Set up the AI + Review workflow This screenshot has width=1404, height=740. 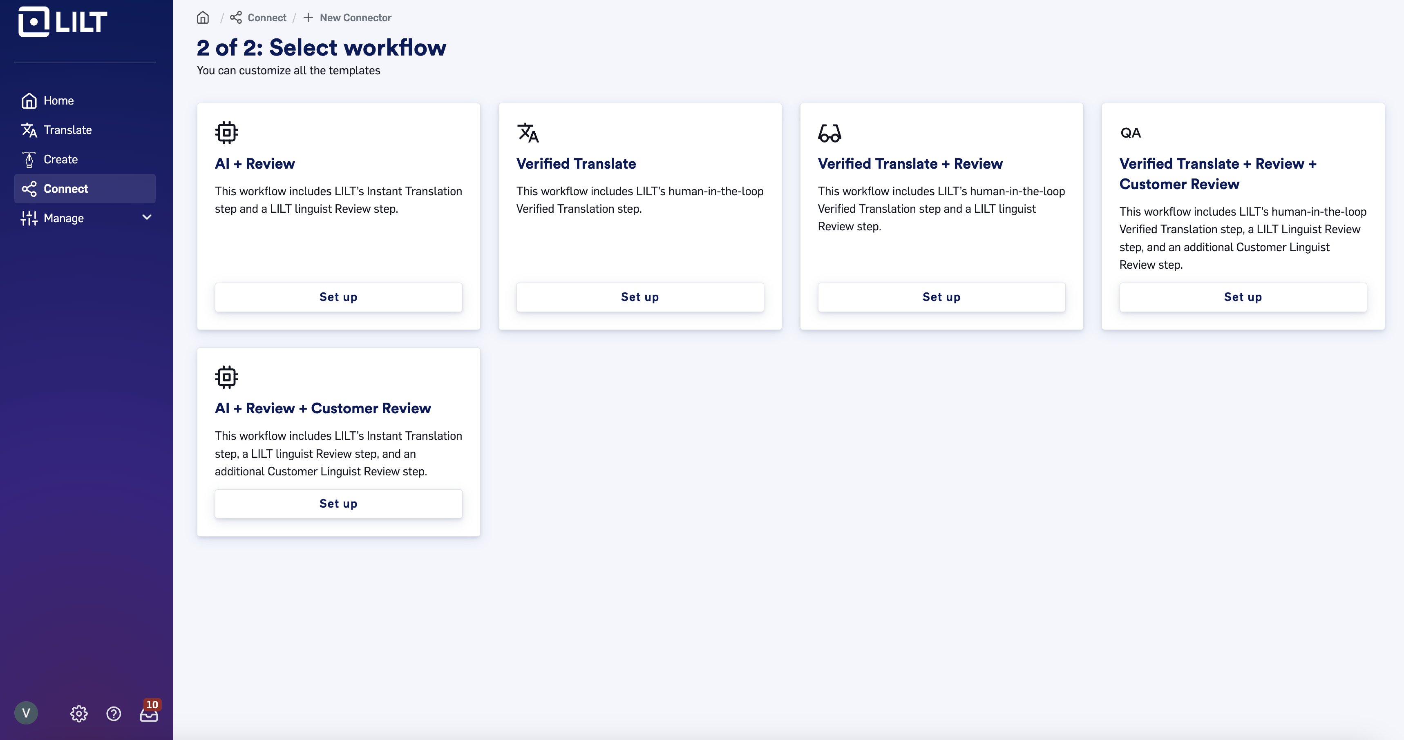pos(338,297)
